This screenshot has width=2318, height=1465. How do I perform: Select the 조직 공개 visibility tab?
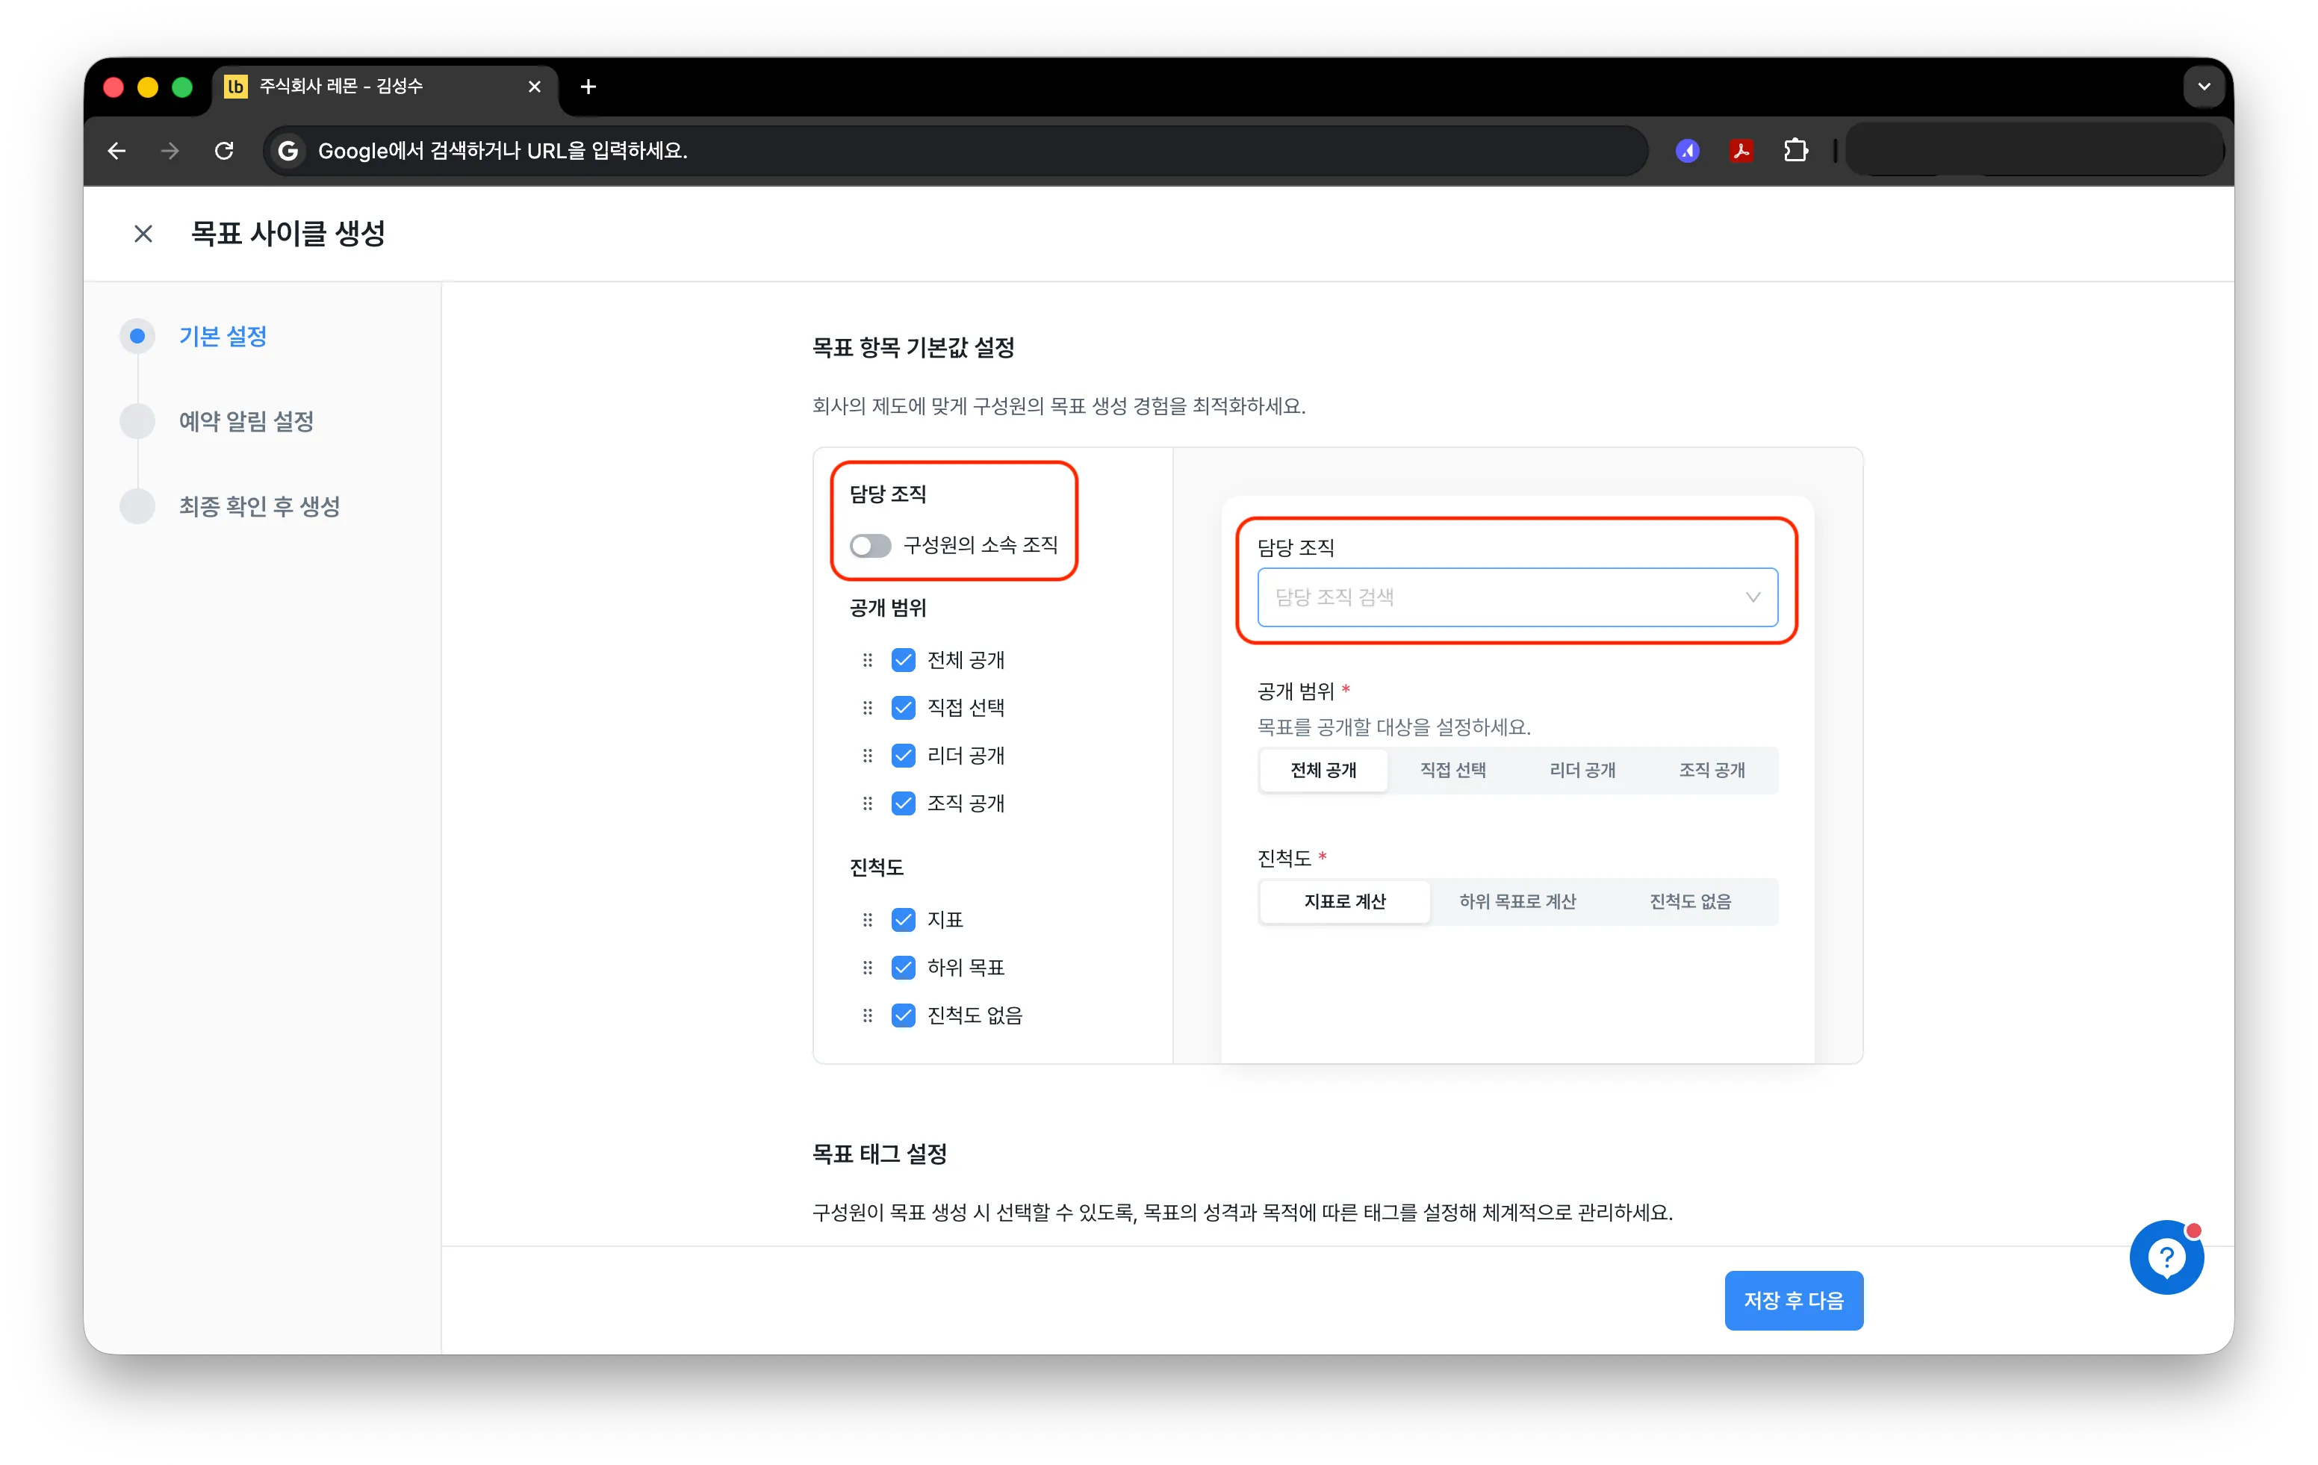(x=1712, y=770)
